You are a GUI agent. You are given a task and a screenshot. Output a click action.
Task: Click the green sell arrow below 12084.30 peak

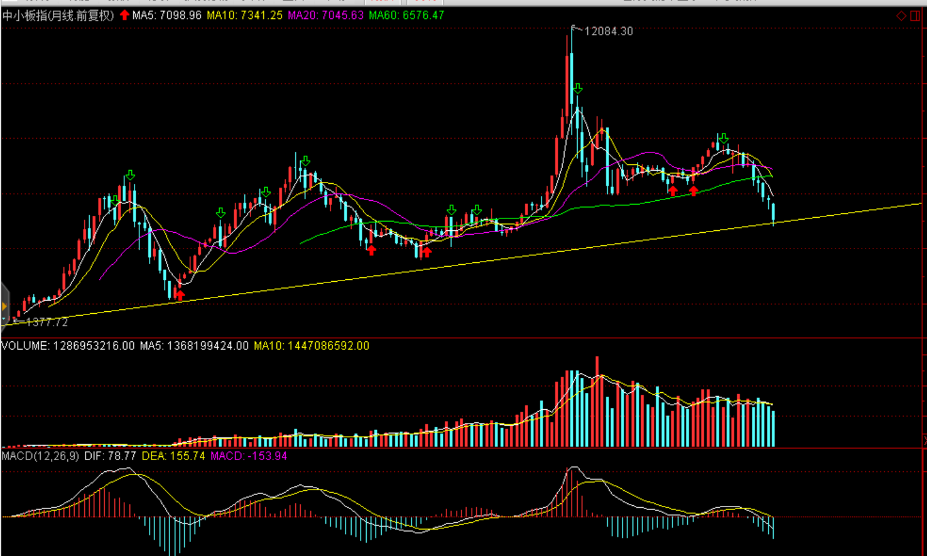(x=577, y=88)
